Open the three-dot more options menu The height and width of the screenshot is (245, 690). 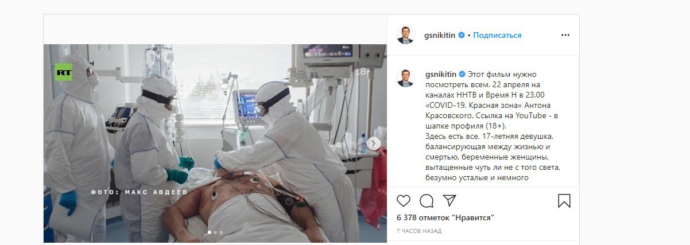tap(565, 35)
